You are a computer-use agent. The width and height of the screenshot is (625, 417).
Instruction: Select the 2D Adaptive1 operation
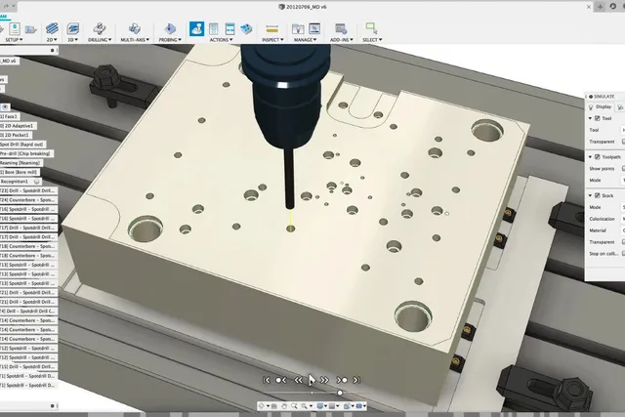click(x=18, y=126)
